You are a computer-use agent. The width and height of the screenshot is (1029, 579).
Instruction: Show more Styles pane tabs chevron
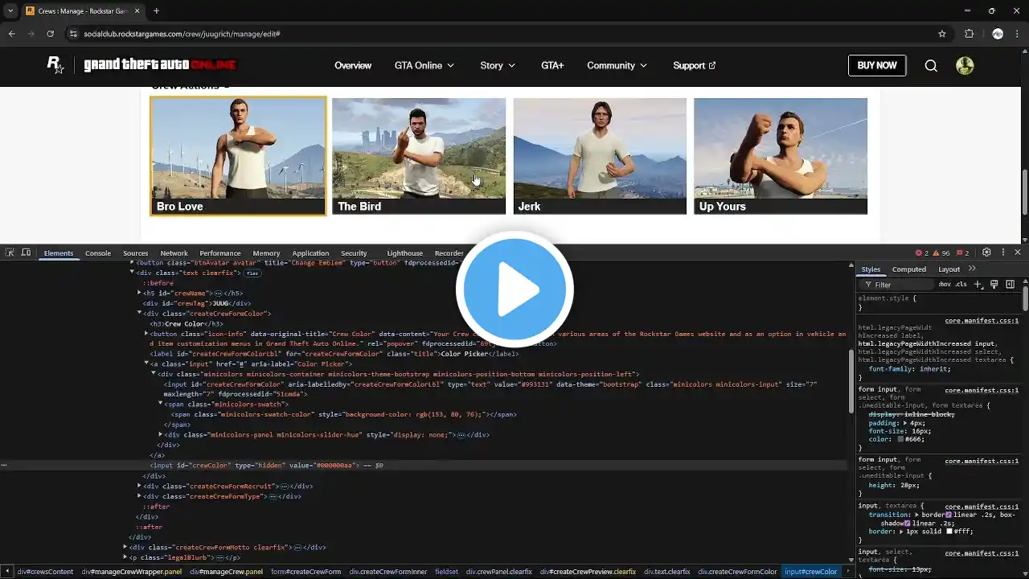click(x=972, y=269)
